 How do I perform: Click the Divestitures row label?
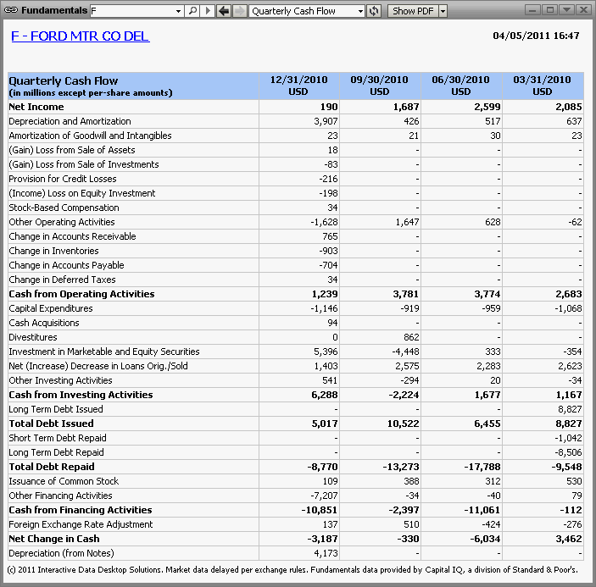pyautogui.click(x=33, y=337)
